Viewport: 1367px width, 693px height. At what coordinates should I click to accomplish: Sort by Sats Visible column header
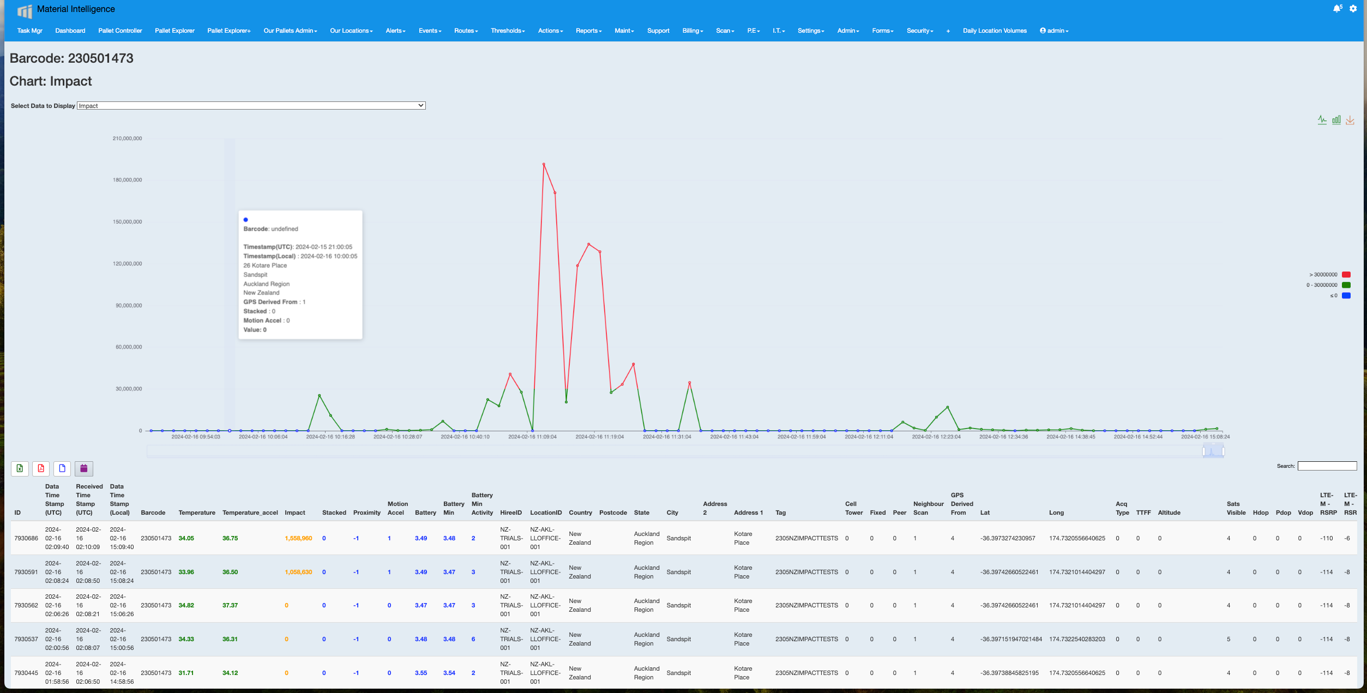pyautogui.click(x=1236, y=508)
